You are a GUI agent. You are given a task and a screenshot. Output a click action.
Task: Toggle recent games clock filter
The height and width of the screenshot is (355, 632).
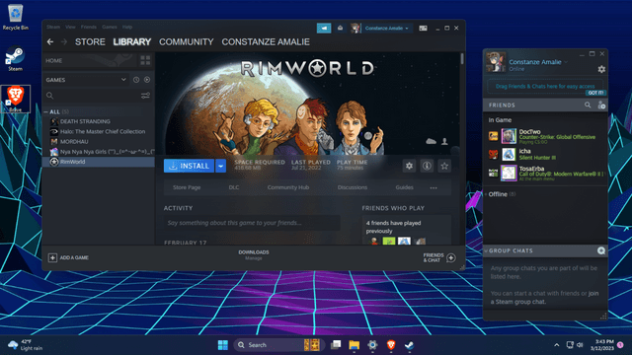pos(136,80)
